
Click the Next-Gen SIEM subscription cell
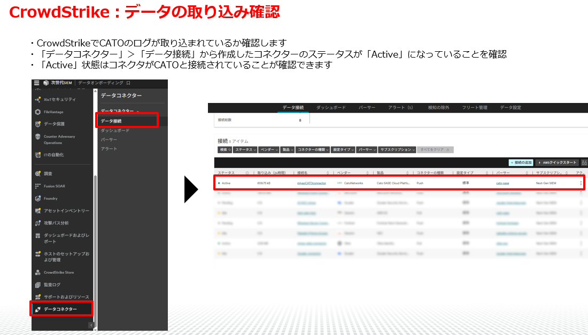click(x=546, y=183)
